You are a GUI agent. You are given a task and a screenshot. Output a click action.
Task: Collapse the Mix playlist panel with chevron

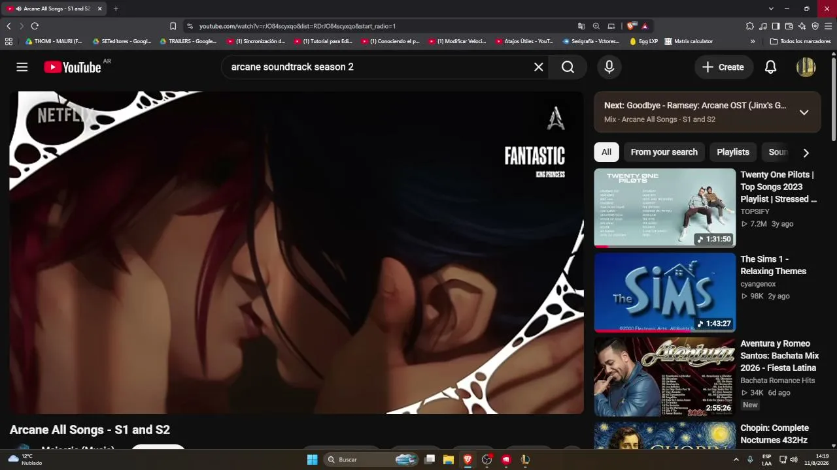click(804, 112)
